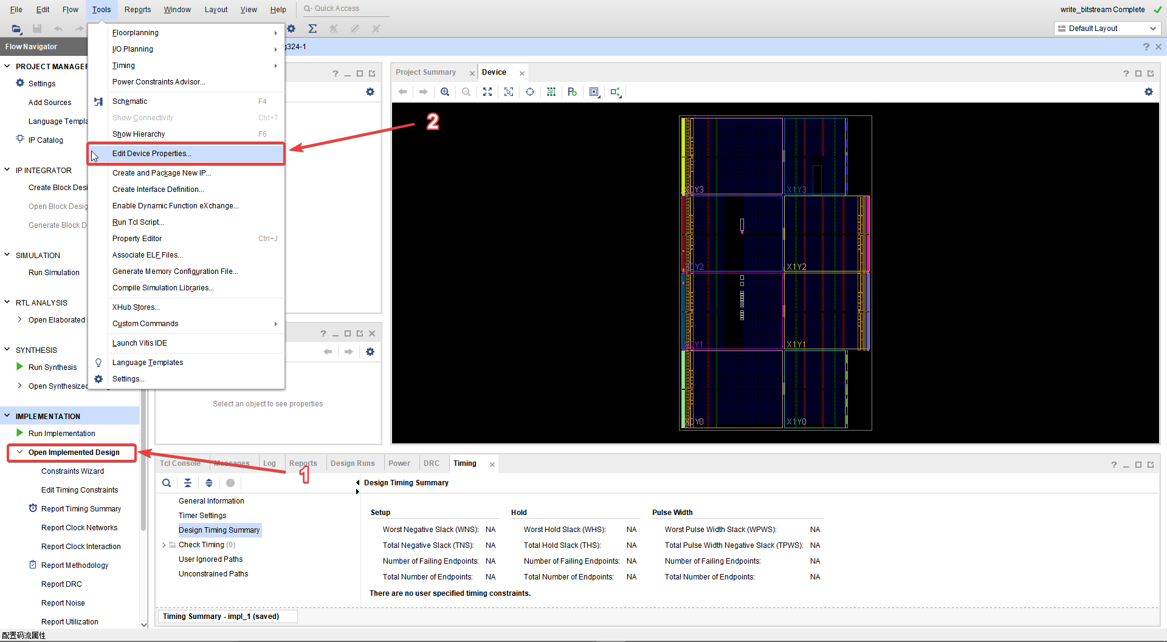
Task: Switch to the DRC tab
Action: (x=432, y=463)
